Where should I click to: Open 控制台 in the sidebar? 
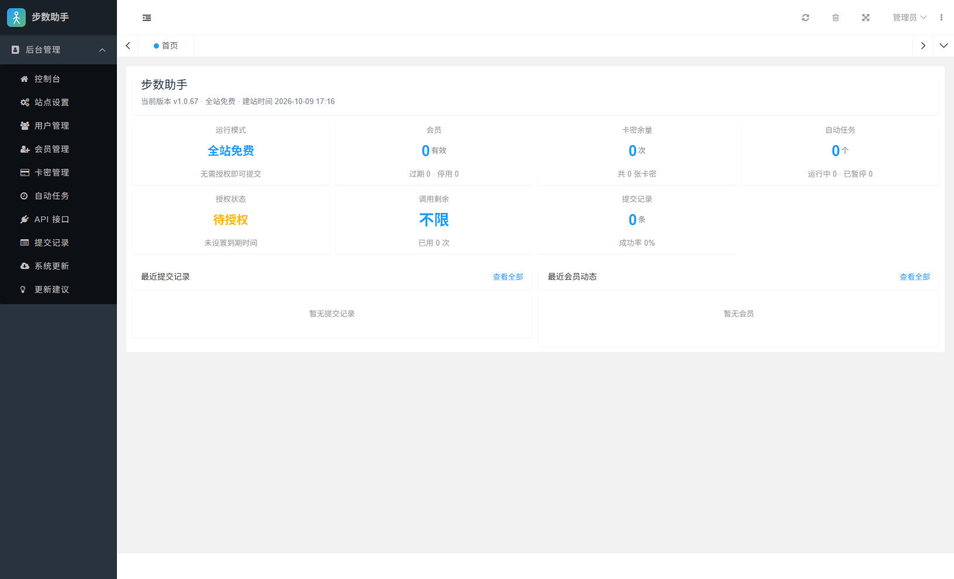58,79
